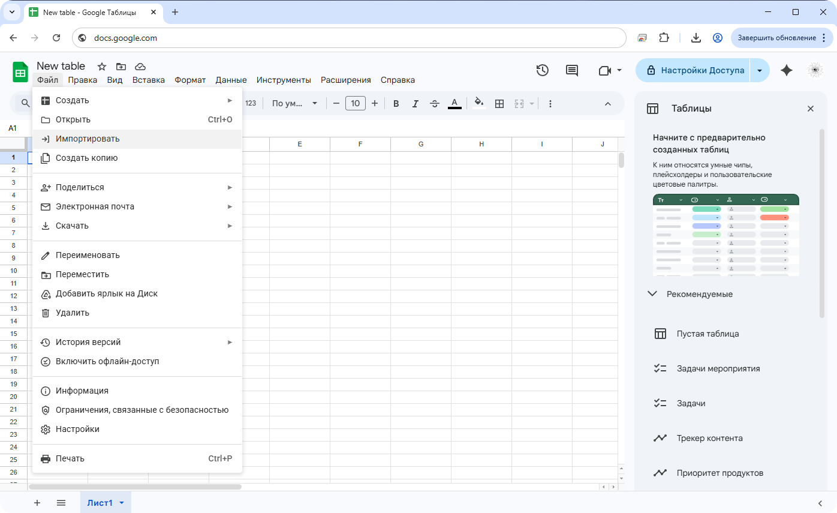The height and width of the screenshot is (513, 837).
Task: Apply bold formatting
Action: tap(396, 104)
